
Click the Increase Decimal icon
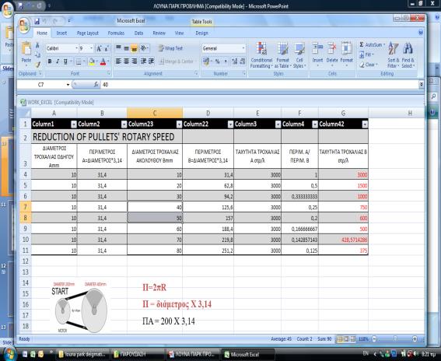click(x=235, y=61)
